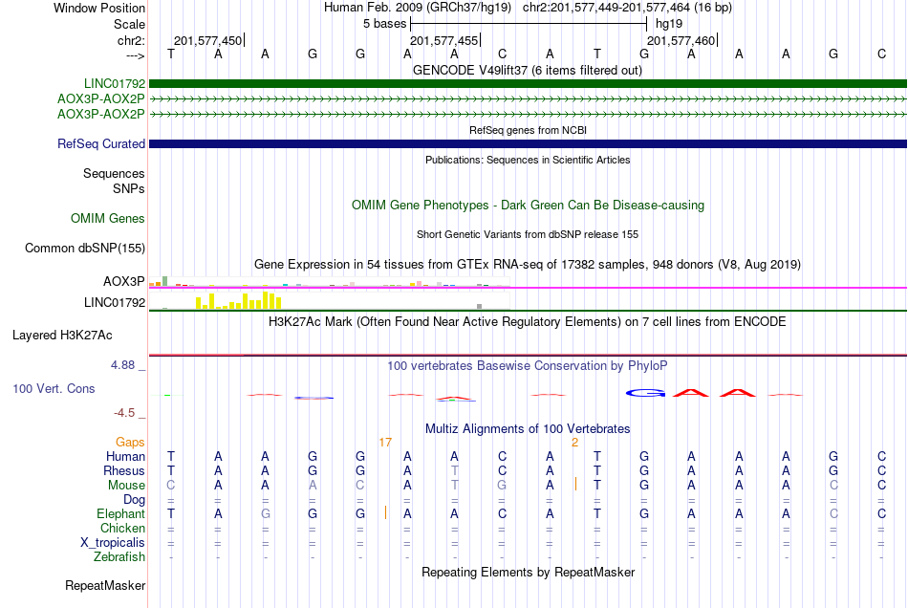Click the SNPs track label
Image resolution: width=908 pixels, height=608 pixels.
[x=129, y=188]
